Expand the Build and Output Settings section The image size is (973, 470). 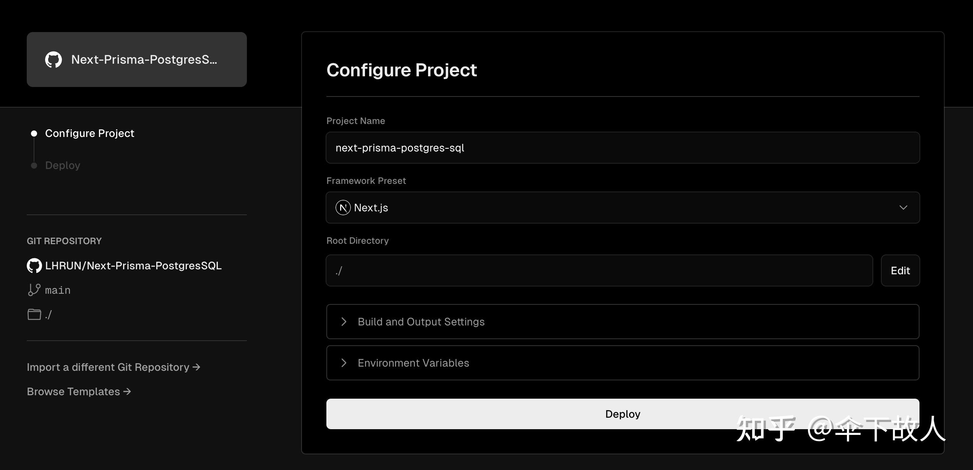(421, 322)
